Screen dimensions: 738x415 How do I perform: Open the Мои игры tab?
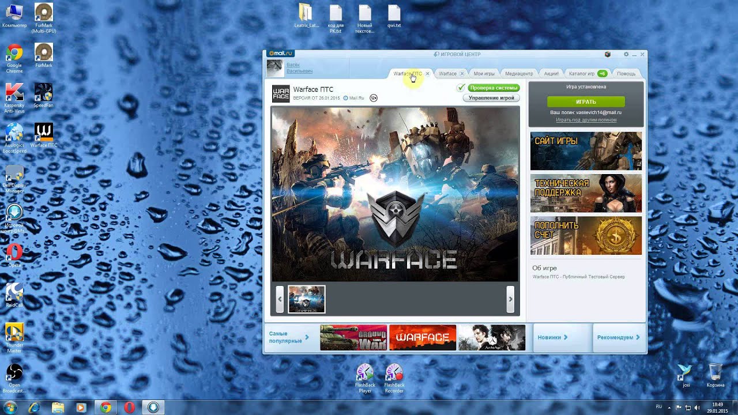pos(484,74)
